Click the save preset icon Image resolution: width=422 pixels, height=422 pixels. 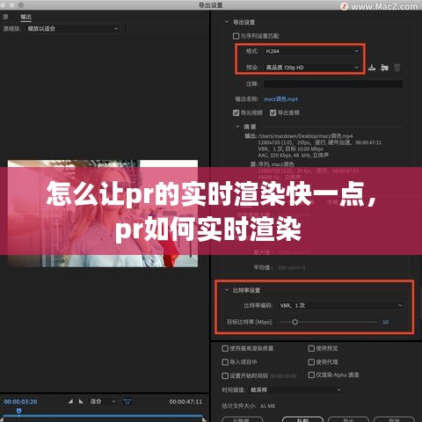tap(372, 68)
